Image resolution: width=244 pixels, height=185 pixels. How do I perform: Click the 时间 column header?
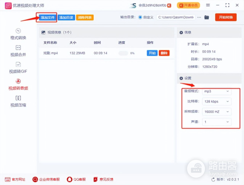(x=97, y=43)
